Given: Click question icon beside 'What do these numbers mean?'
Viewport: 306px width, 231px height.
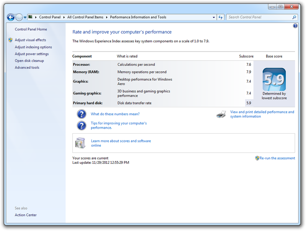Looking at the screenshot, I should [x=81, y=114].
